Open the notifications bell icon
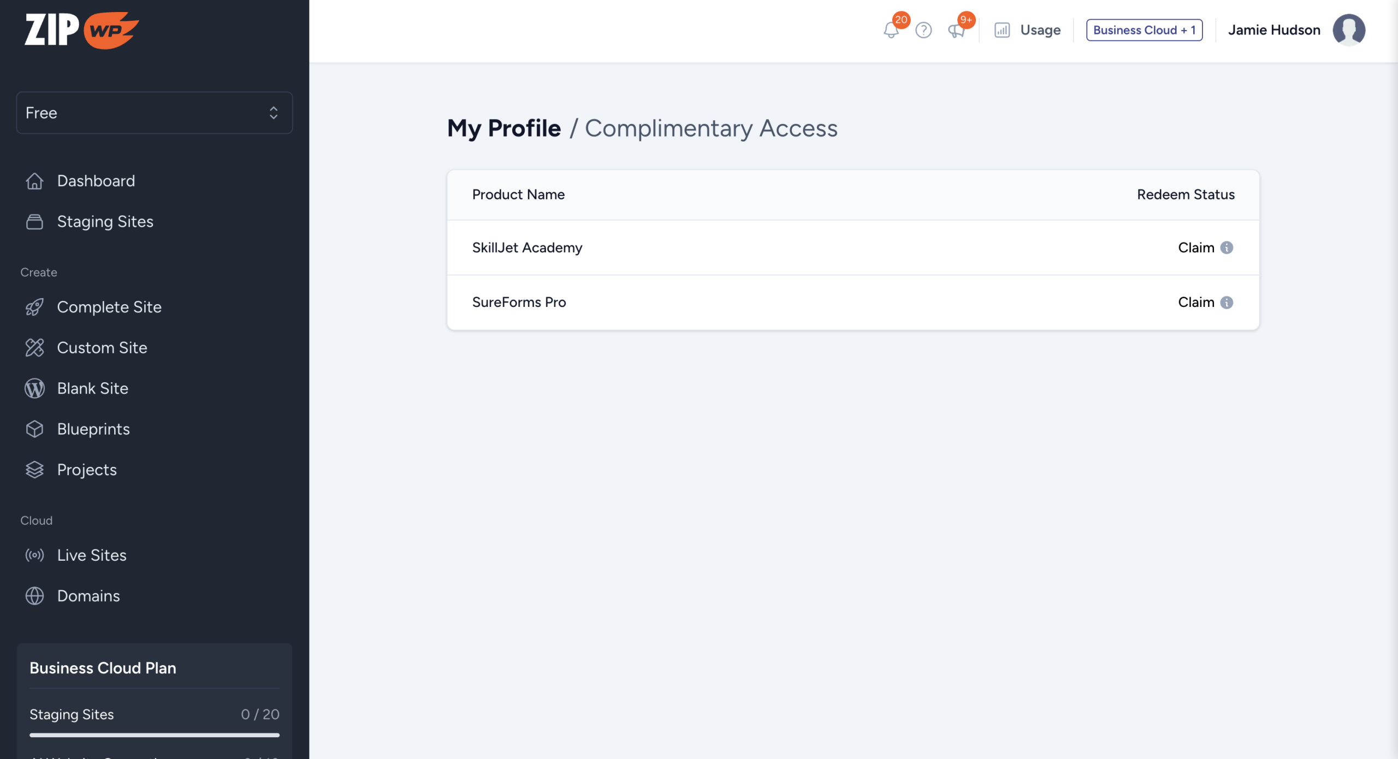The image size is (1398, 759). [891, 31]
